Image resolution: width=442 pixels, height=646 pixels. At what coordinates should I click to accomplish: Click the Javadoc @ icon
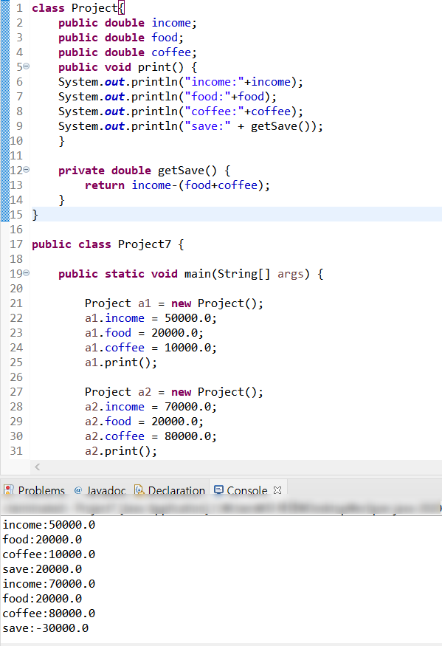[78, 490]
